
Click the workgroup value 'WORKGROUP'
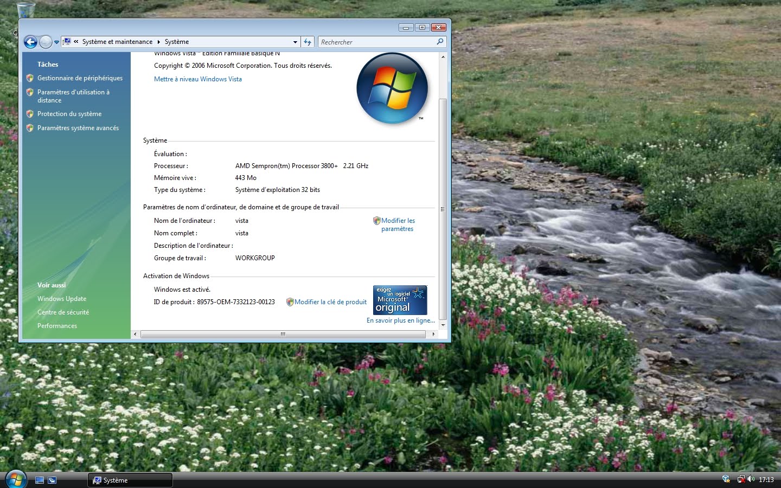(255, 258)
